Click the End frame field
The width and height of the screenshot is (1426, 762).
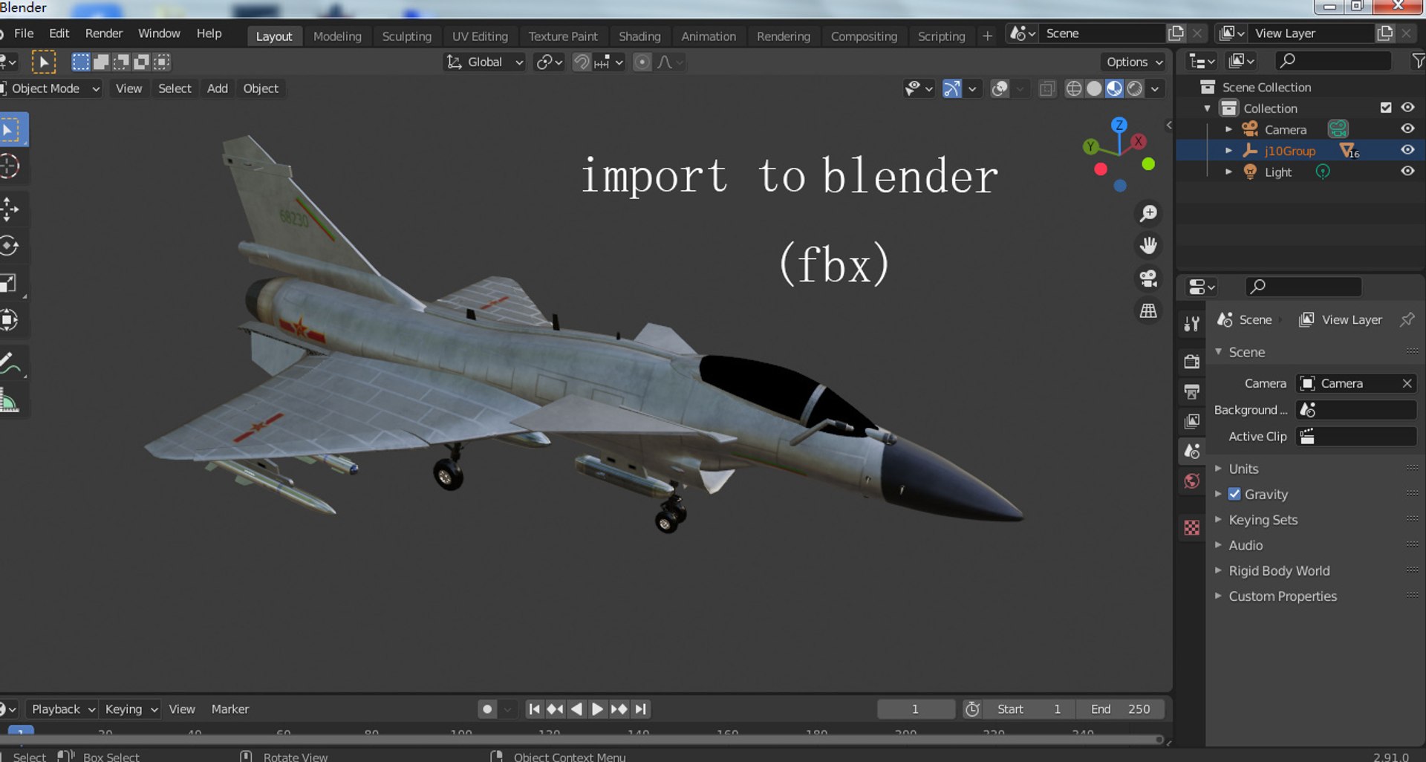(1120, 709)
